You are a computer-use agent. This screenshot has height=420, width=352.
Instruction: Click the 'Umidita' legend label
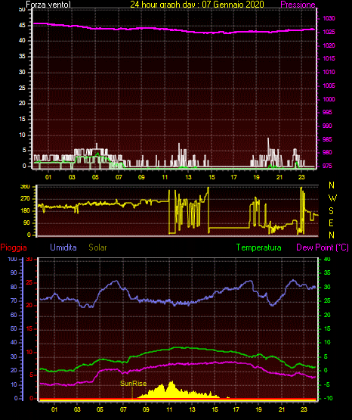pyautogui.click(x=63, y=247)
